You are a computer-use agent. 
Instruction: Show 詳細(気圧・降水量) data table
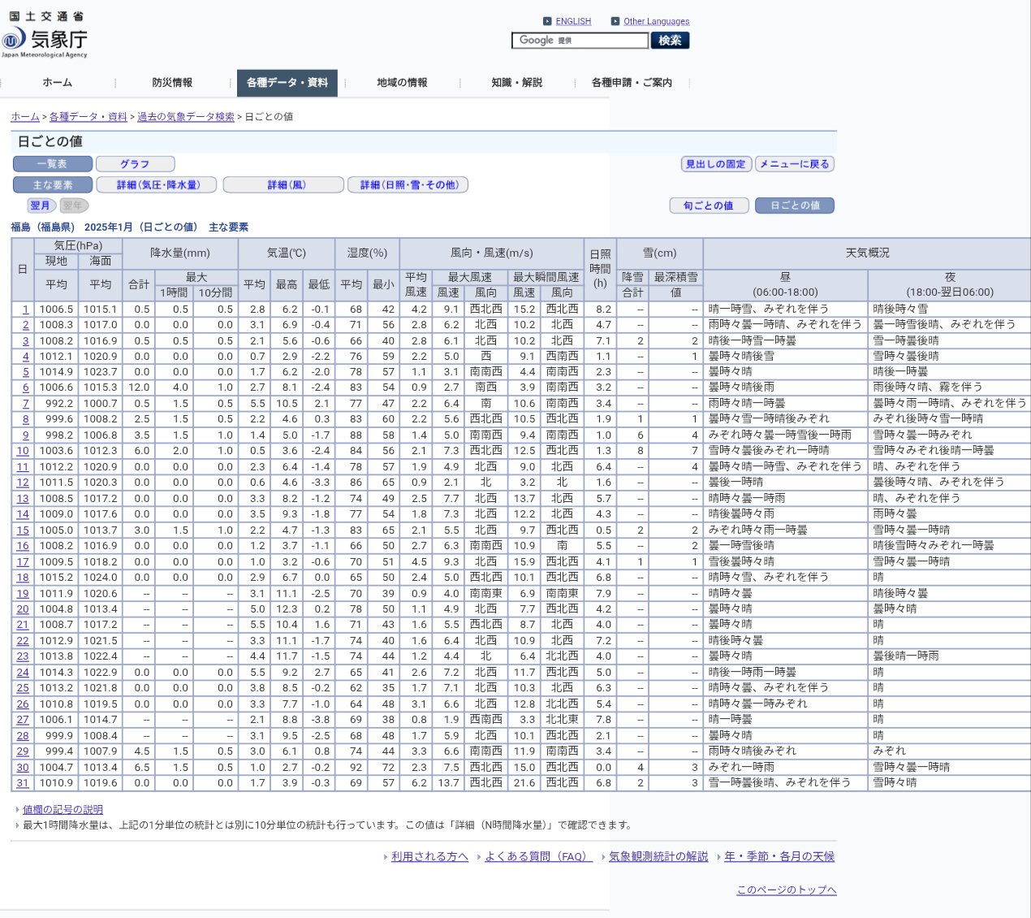point(157,185)
